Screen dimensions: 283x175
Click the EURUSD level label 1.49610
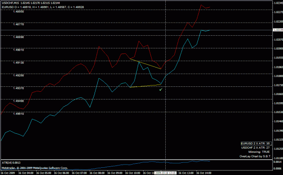click(19, 114)
